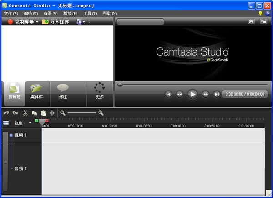Image resolution: width=273 pixels, height=198 pixels.
Task: Click the 0:00:30;00 mark on timeline ruler
Action: [x=144, y=126]
